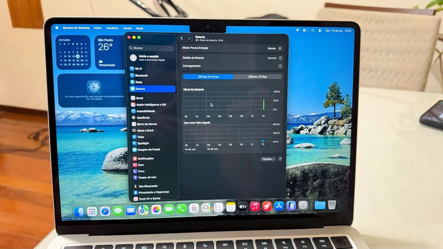Click the Saúde da Bateria info icon

280,58
